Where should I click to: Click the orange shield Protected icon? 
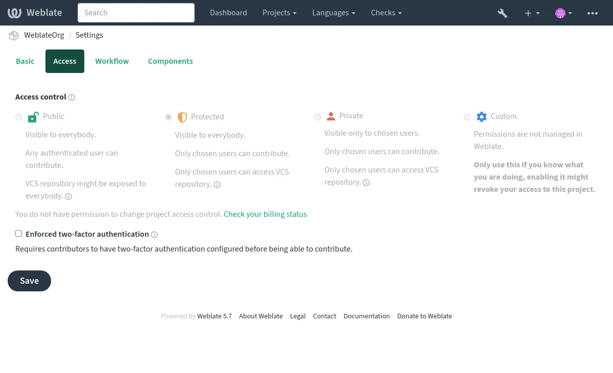[x=182, y=117]
